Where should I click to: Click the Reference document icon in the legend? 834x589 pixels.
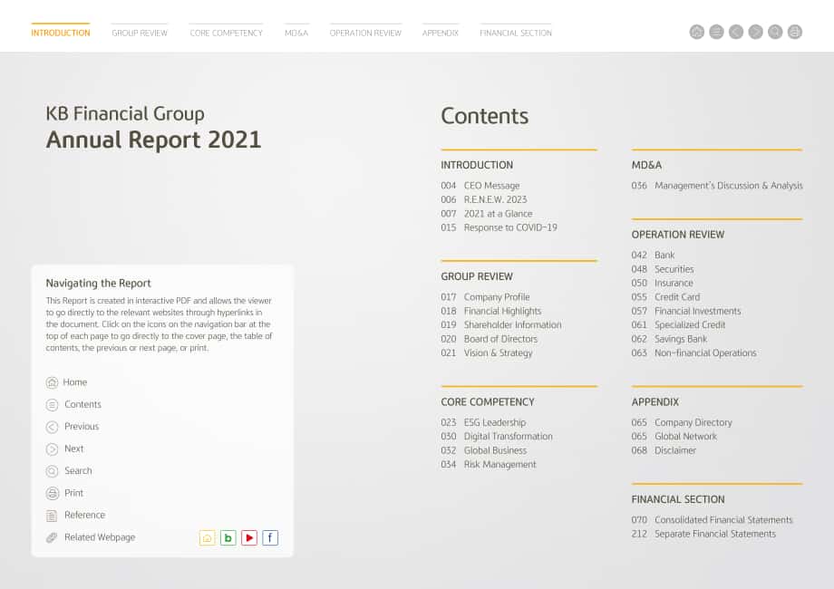[x=52, y=516]
